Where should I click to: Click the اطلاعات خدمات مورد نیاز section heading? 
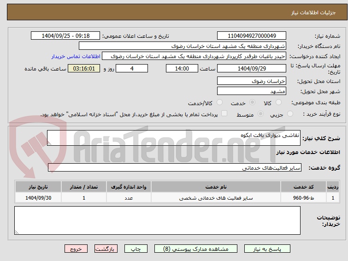(308, 152)
